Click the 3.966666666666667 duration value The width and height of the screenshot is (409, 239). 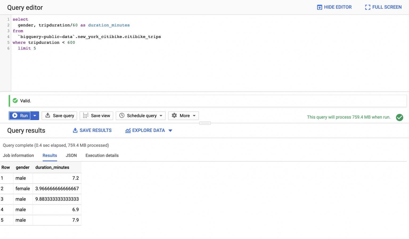[57, 189]
